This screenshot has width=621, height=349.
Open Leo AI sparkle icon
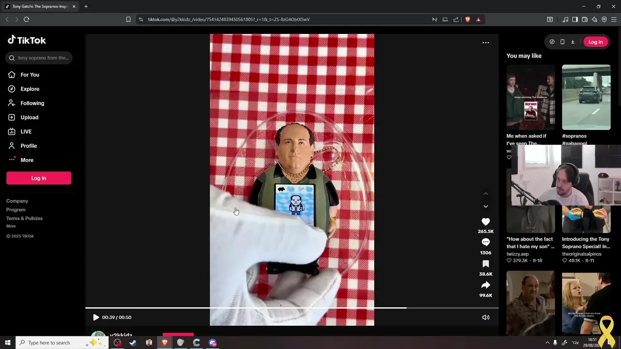[594, 19]
